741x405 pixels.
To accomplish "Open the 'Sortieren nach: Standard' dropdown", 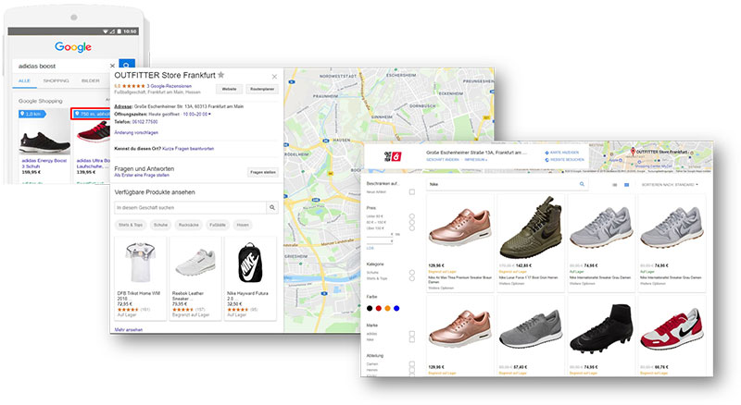I will point(669,185).
